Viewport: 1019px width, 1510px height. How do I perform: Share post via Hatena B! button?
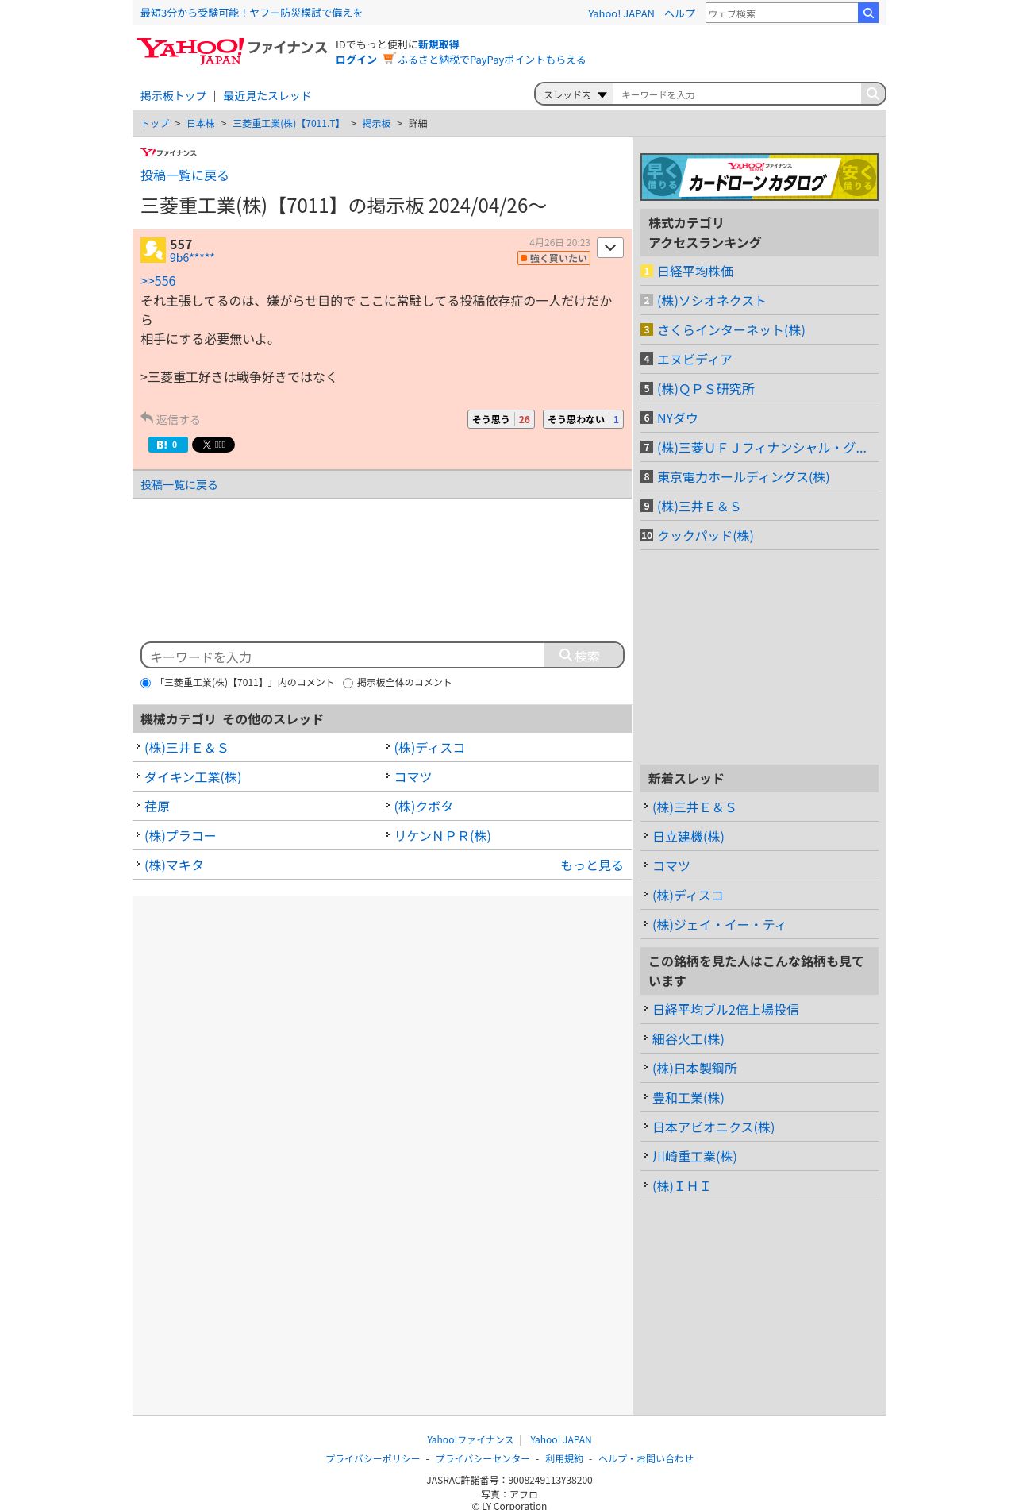click(167, 445)
